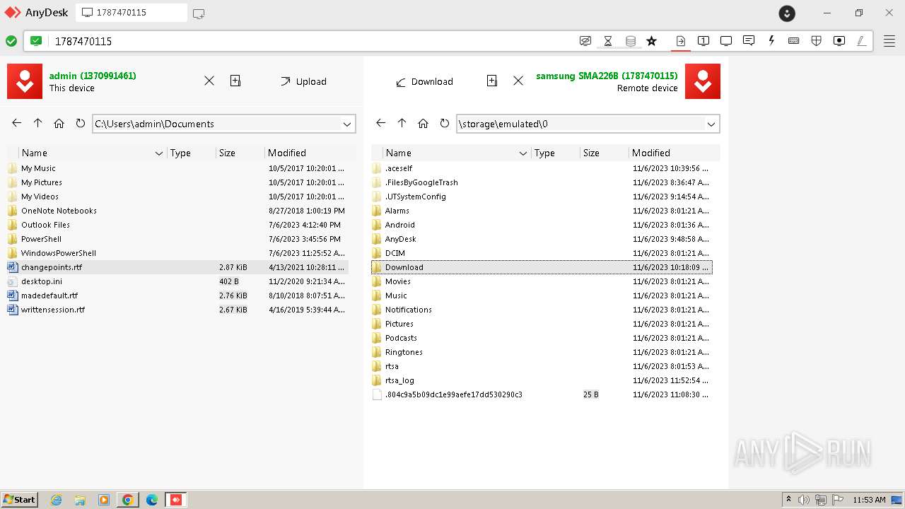The image size is (905, 509).
Task: Go to home folder in remote panel
Action: point(423,123)
